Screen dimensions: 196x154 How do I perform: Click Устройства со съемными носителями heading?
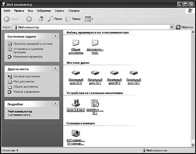(x=95, y=93)
